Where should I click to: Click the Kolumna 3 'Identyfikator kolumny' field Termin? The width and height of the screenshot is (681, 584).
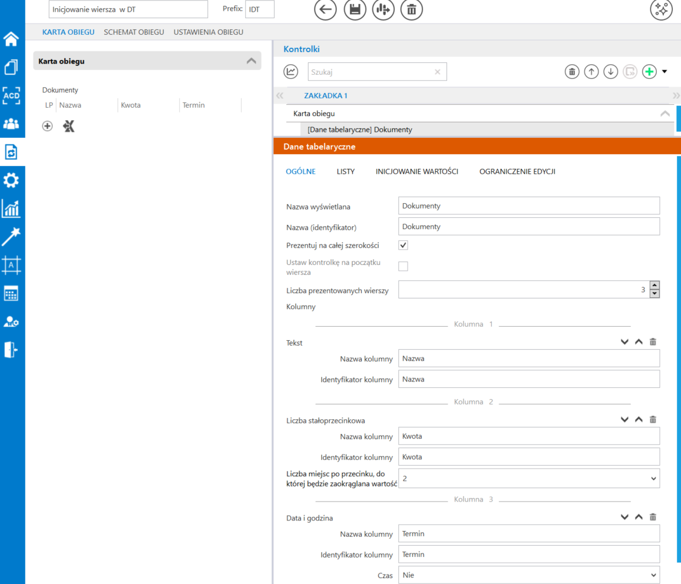(529, 555)
